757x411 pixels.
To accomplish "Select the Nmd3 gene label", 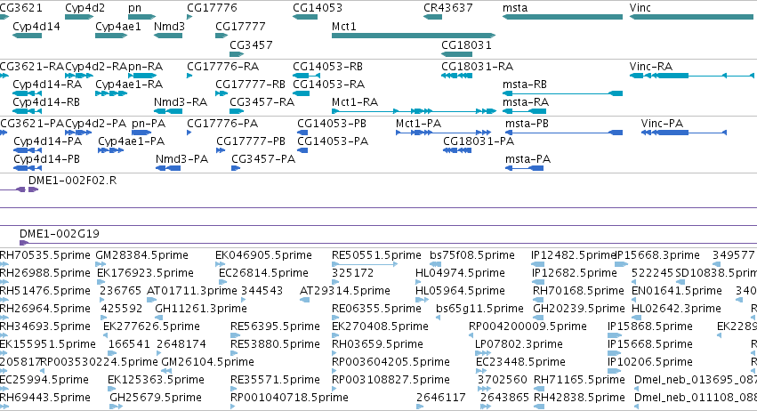I will click(x=169, y=26).
